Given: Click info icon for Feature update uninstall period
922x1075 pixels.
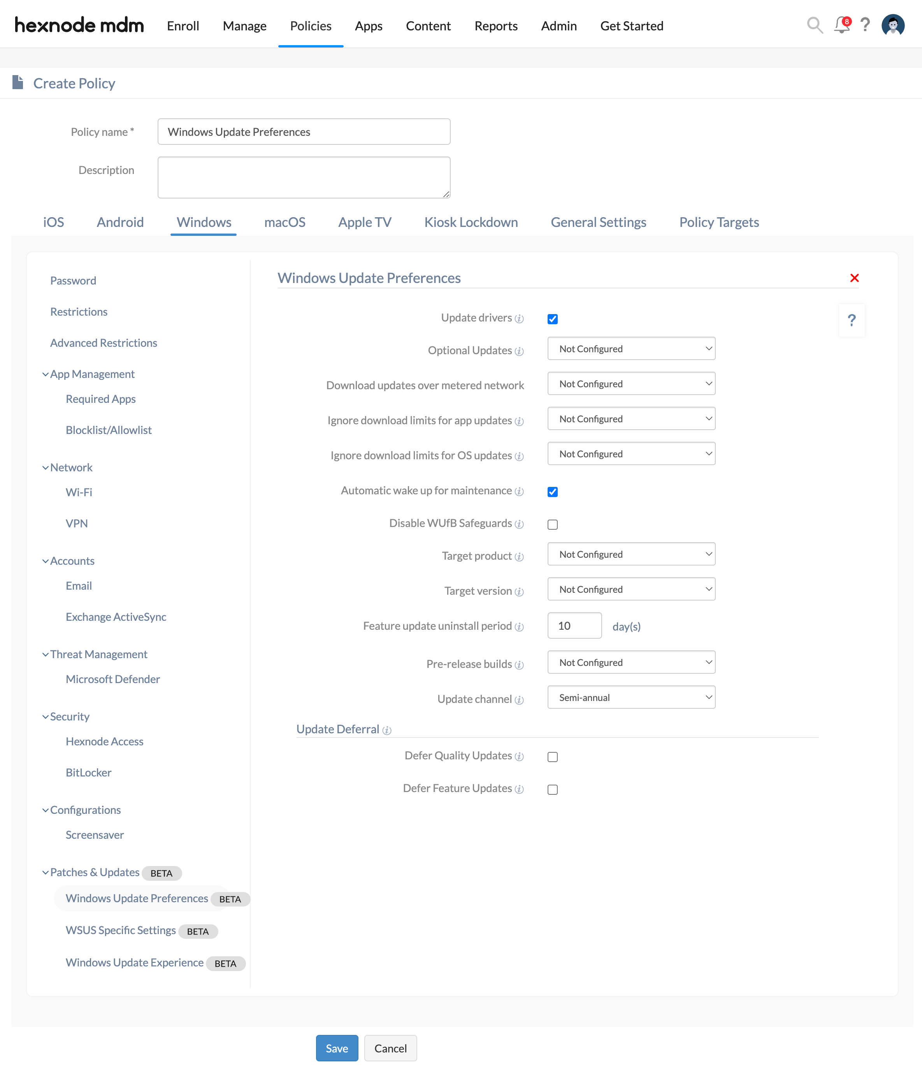Looking at the screenshot, I should [x=519, y=627].
